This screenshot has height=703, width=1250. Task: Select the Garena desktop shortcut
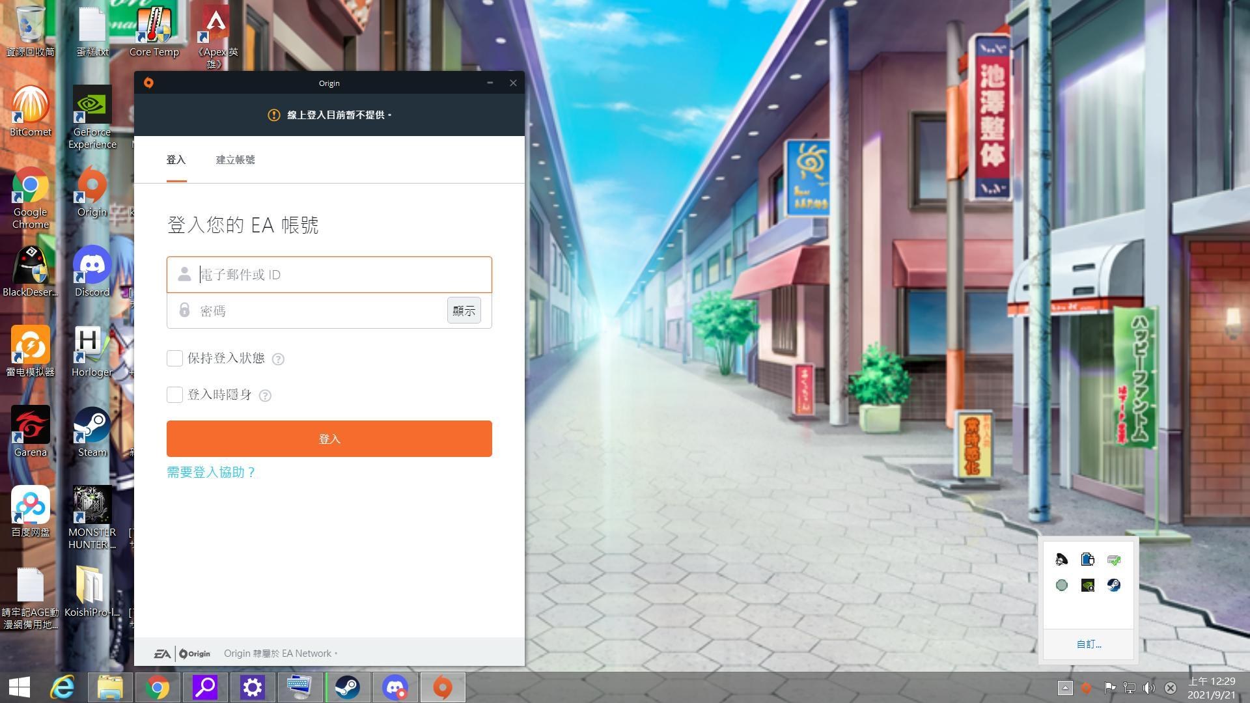point(30,432)
